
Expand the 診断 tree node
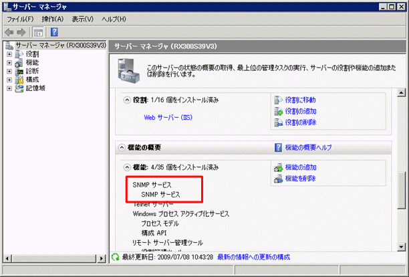[9, 70]
